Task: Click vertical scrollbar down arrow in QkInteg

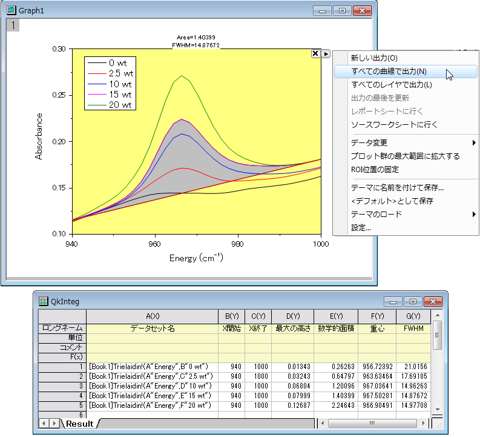Action: (438, 410)
